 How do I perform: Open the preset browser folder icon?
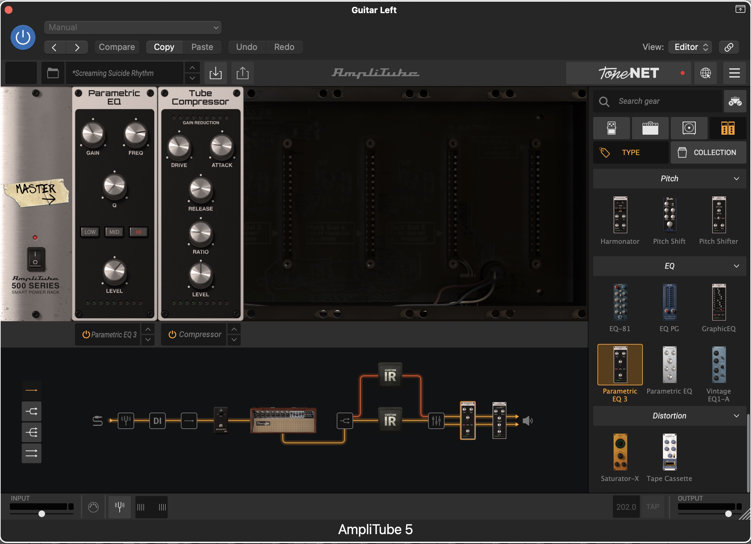click(53, 73)
